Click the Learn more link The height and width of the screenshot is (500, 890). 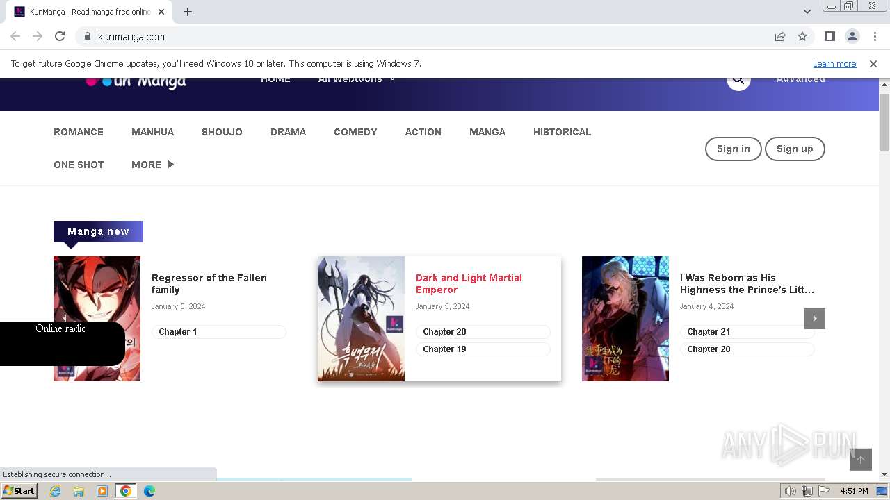(834, 63)
